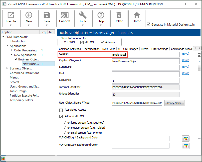Expand the Business Objects tree node

7,68
